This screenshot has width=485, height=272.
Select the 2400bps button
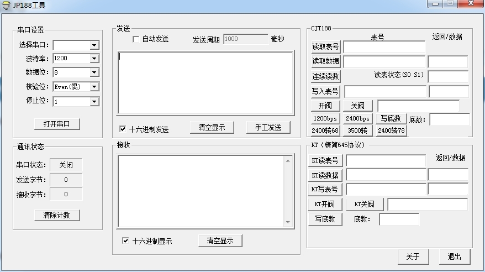pyautogui.click(x=358, y=118)
